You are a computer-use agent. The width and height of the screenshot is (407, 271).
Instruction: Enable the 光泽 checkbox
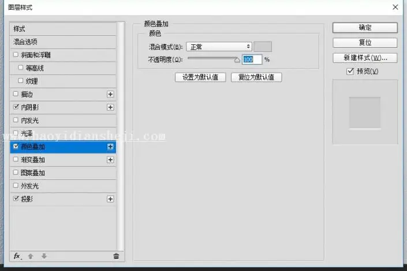(x=16, y=133)
